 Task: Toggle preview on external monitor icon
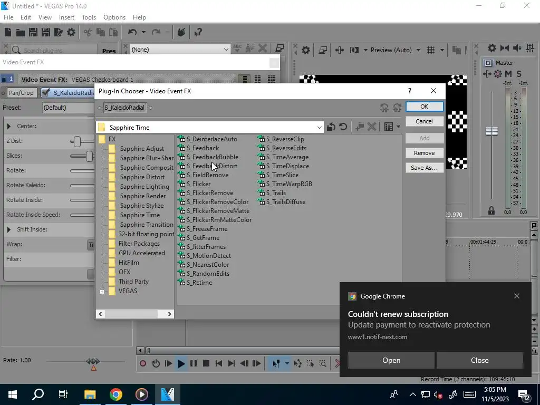[x=323, y=50]
